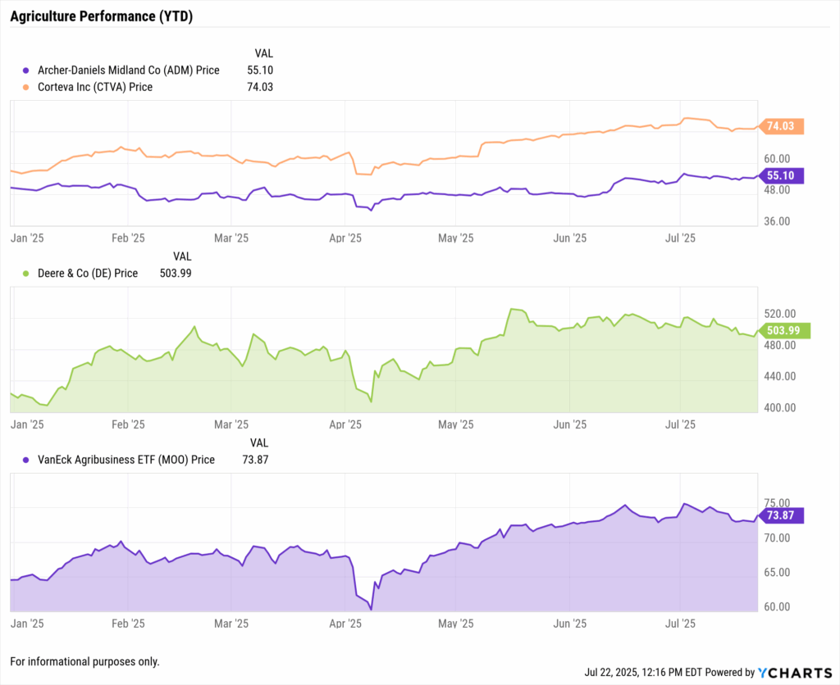The height and width of the screenshot is (685, 840).
Task: Click the Jun '25 label under the MOO chart
Action: (570, 624)
